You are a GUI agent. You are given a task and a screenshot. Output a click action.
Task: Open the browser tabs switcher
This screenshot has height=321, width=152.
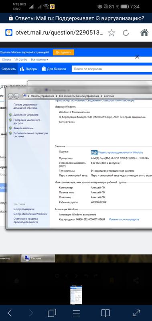[52, 313]
